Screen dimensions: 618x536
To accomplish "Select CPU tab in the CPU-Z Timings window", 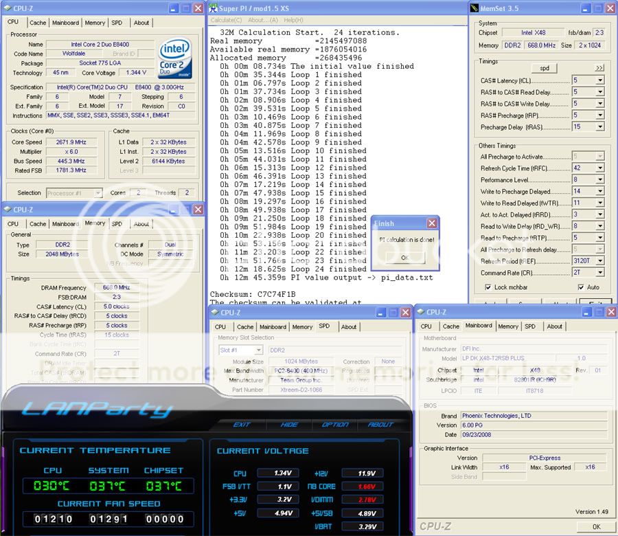I will click(x=13, y=224).
